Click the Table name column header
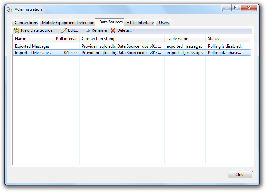 pyautogui.click(x=185, y=39)
